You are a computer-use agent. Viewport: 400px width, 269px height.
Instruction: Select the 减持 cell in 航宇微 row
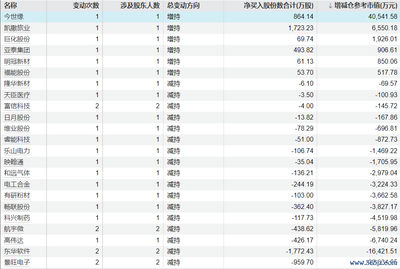174,229
